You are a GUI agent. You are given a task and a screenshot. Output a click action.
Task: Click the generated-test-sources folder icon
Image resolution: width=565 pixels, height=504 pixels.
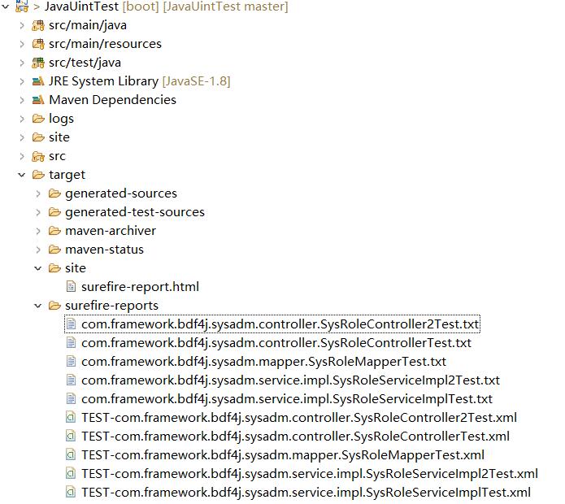(x=54, y=212)
